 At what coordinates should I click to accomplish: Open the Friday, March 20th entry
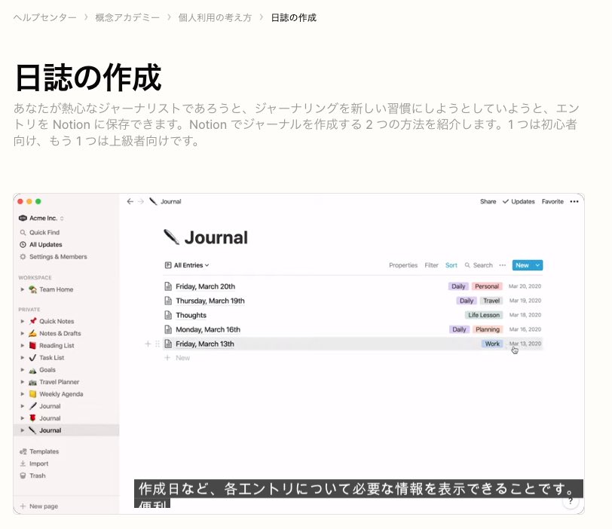(x=205, y=286)
